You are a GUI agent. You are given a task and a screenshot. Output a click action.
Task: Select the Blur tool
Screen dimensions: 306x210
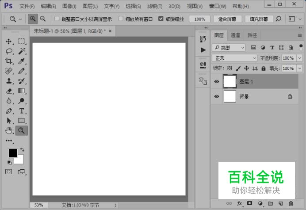[8, 101]
